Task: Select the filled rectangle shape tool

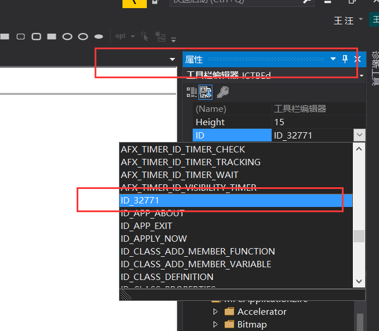Action: [4, 37]
